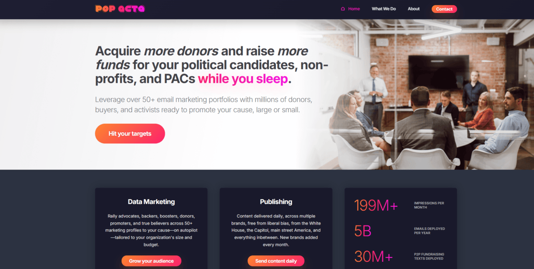Click the home icon beside Home
Image resolution: width=534 pixels, height=269 pixels.
343,9
